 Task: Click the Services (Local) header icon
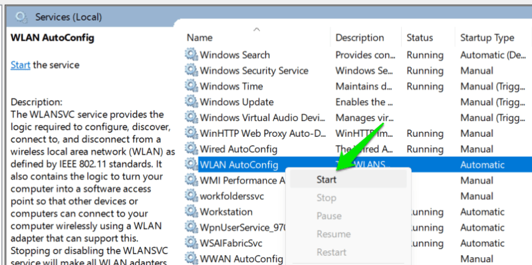coord(21,17)
